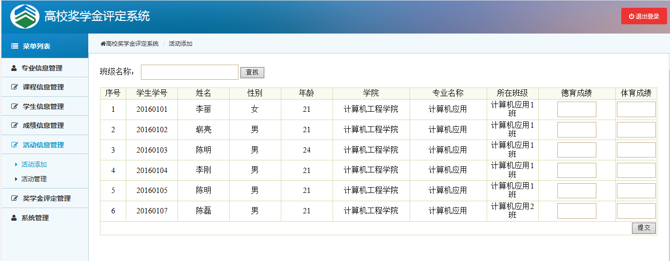Open the 课程信息管理 menu
The width and height of the screenshot is (670, 261).
[x=44, y=87]
